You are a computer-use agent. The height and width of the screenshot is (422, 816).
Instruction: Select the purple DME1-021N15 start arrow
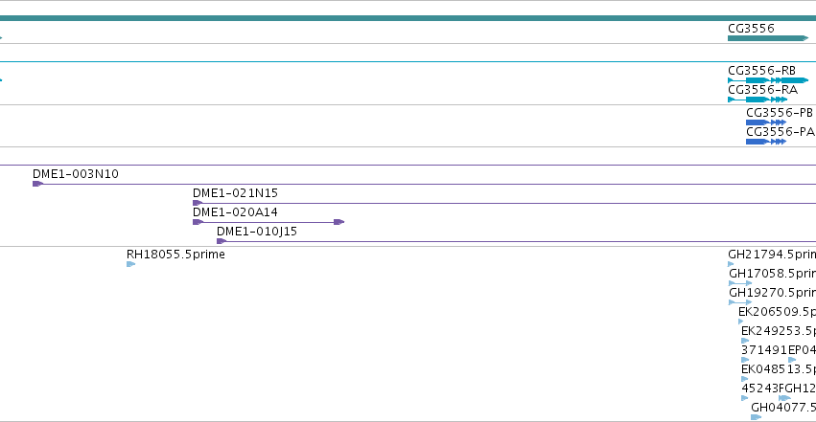pyautogui.click(x=198, y=203)
